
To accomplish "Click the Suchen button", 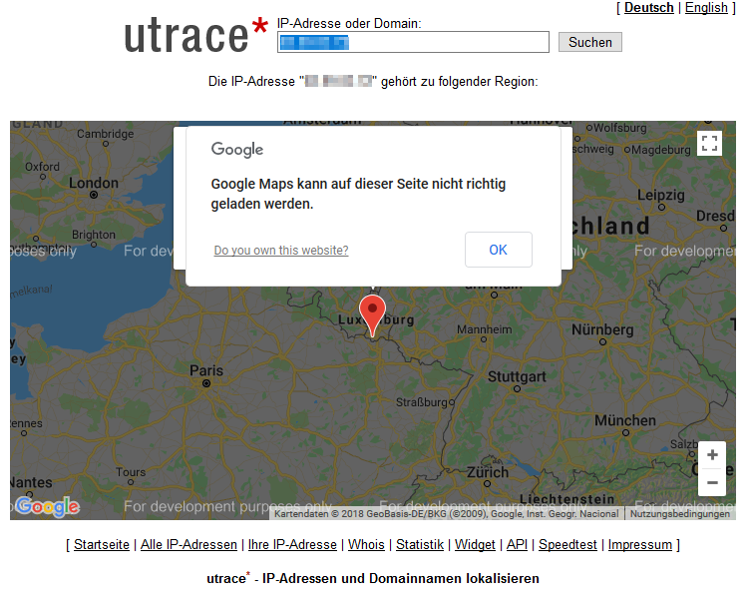I will coord(589,42).
